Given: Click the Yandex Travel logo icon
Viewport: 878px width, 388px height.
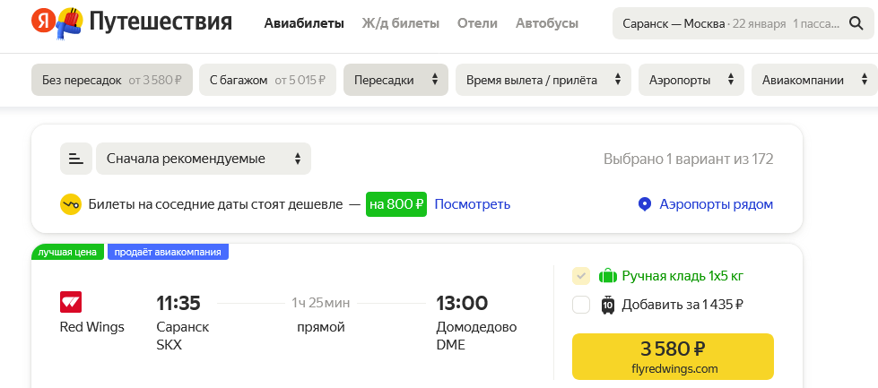Looking at the screenshot, I should (x=56, y=22).
